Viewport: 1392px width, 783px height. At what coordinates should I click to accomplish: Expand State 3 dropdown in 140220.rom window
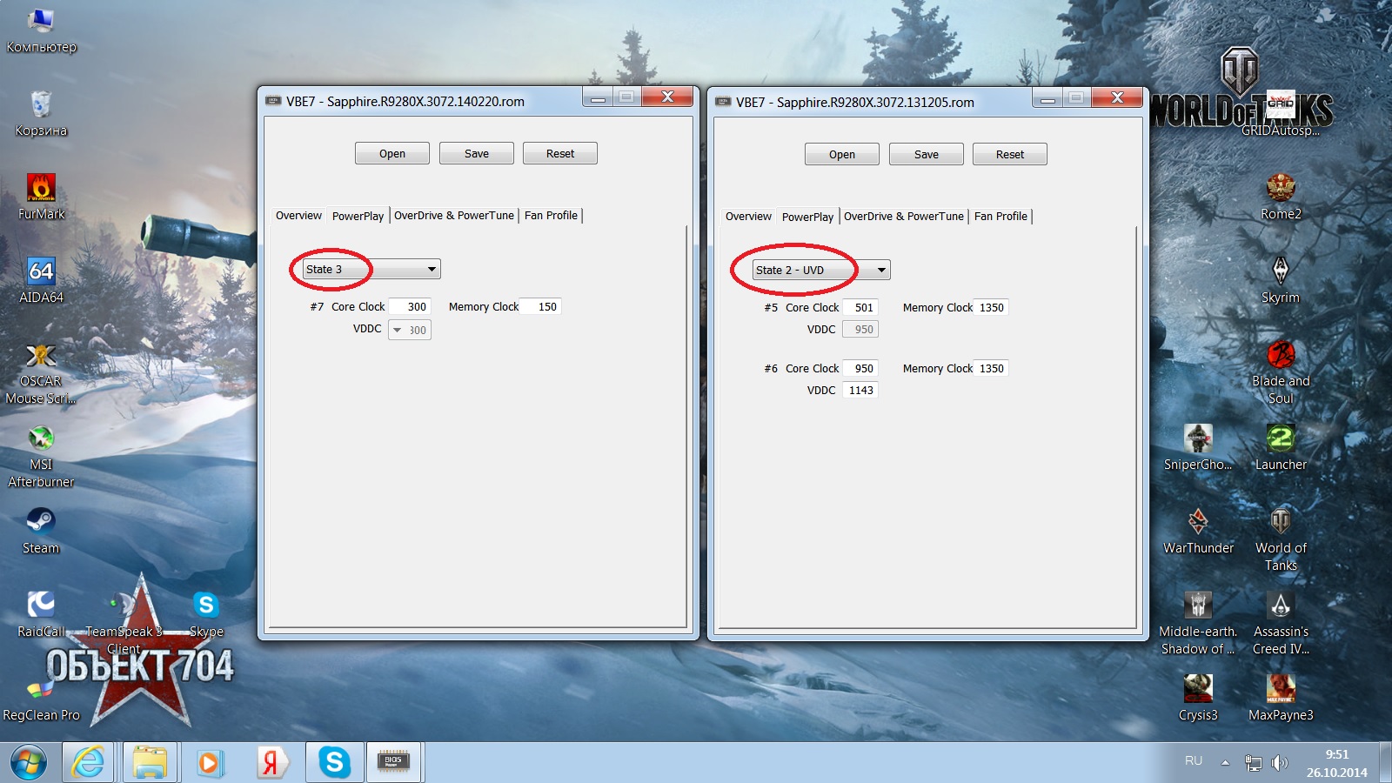coord(371,270)
